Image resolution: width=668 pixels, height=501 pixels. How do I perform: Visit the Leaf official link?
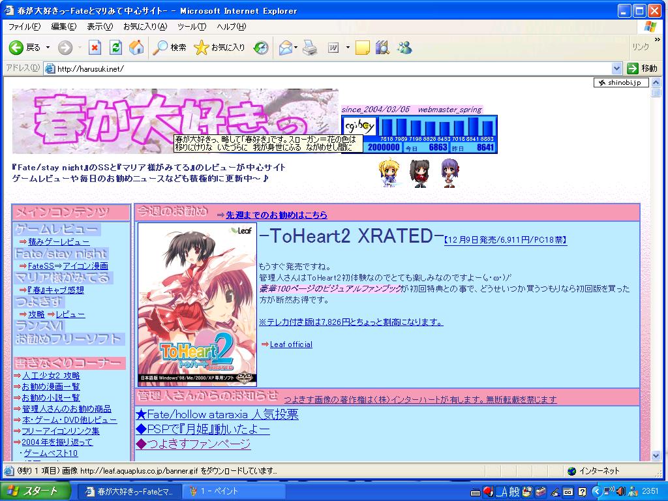tap(291, 344)
